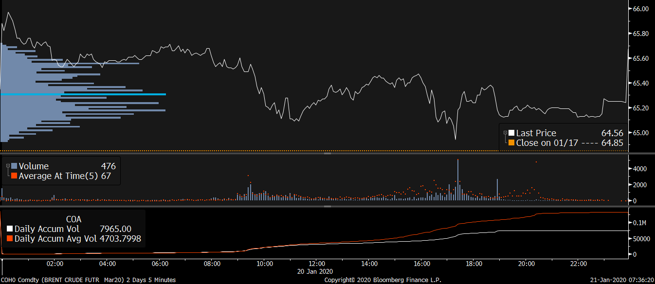
Task: Click the 65.40 price axis label
Action: pos(640,83)
